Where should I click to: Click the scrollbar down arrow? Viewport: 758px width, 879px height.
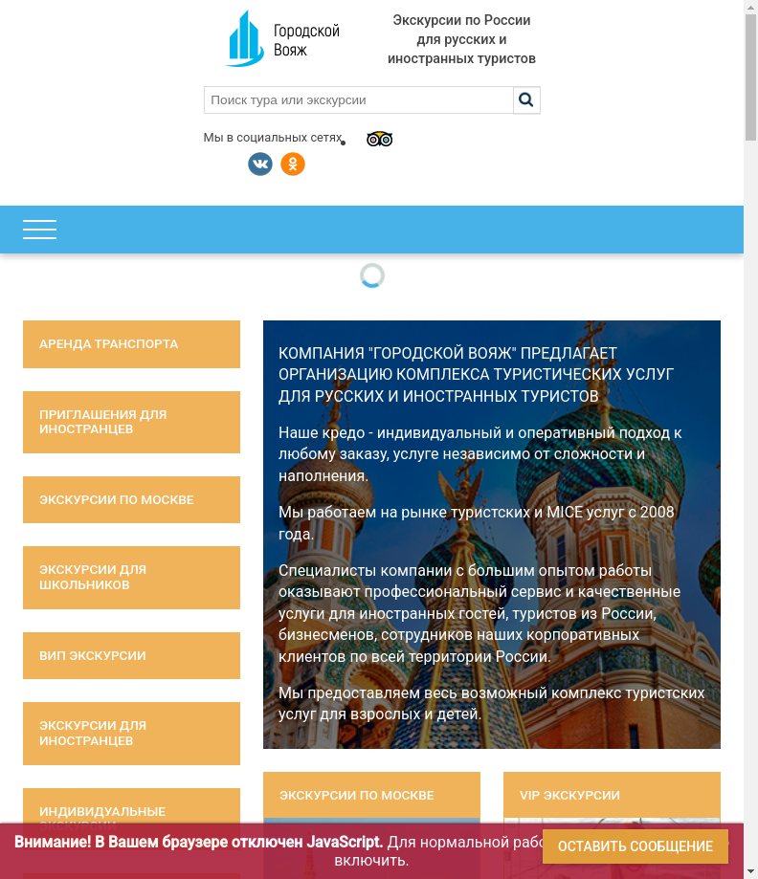[x=750, y=872]
